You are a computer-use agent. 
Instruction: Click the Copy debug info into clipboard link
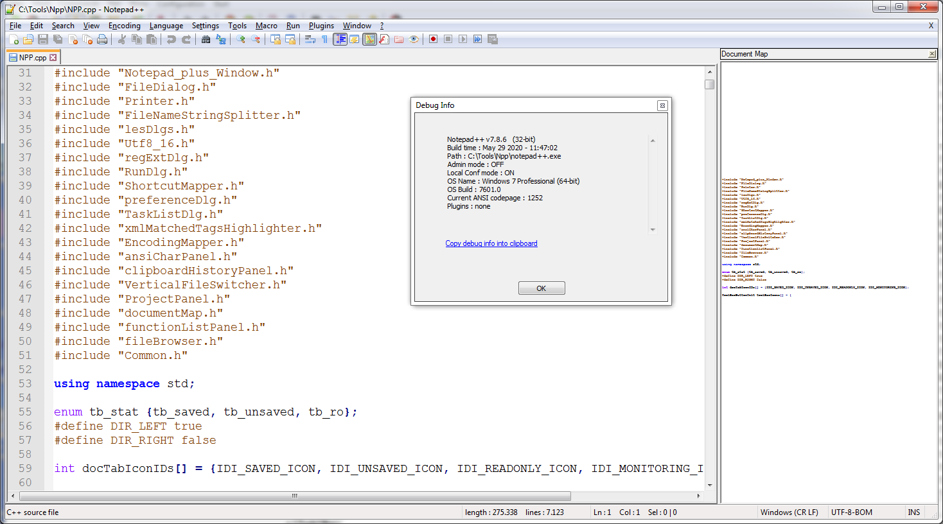tap(491, 243)
